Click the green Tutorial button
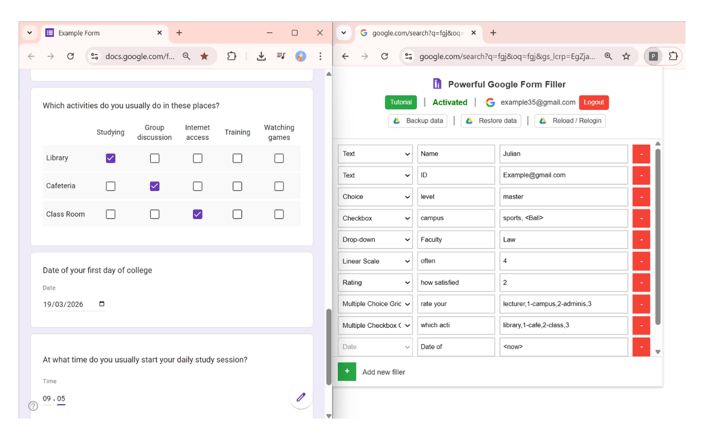 point(401,102)
